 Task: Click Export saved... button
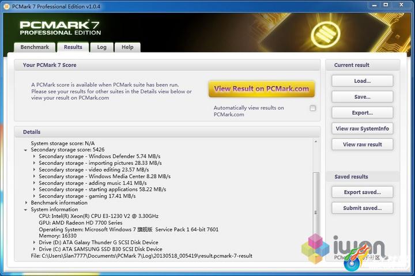363,192
